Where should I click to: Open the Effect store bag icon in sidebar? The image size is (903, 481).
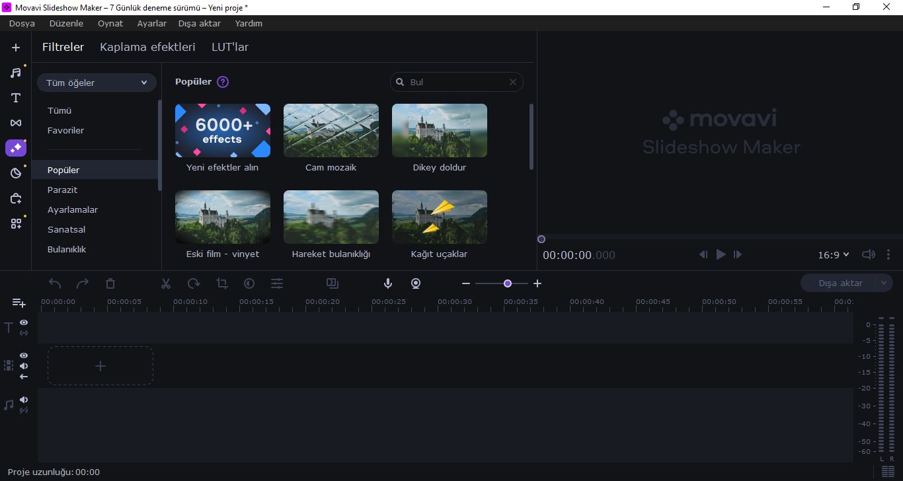click(x=16, y=198)
